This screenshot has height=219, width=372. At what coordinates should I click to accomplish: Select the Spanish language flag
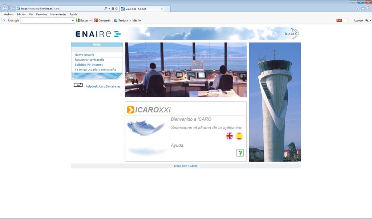pos(239,136)
